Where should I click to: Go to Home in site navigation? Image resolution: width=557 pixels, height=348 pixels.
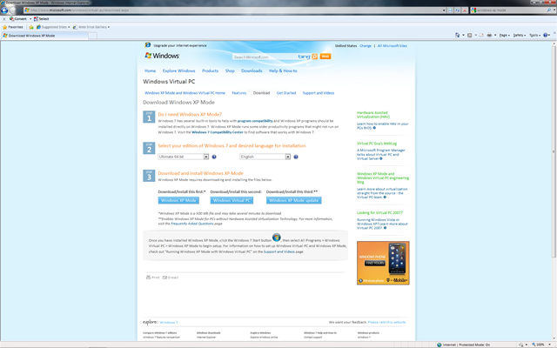tap(150, 70)
